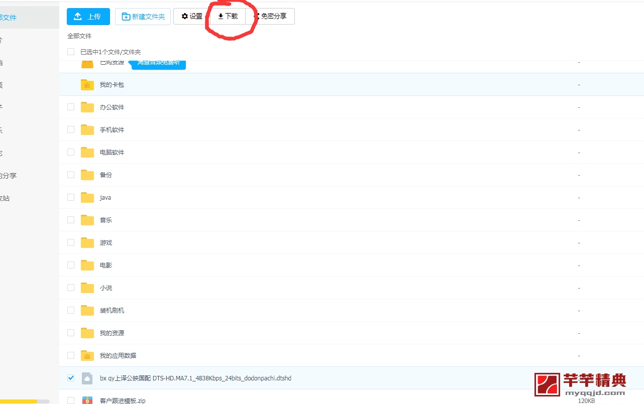Open the 音乐 folder name
Screen dimensions: 644x404
[x=105, y=220]
